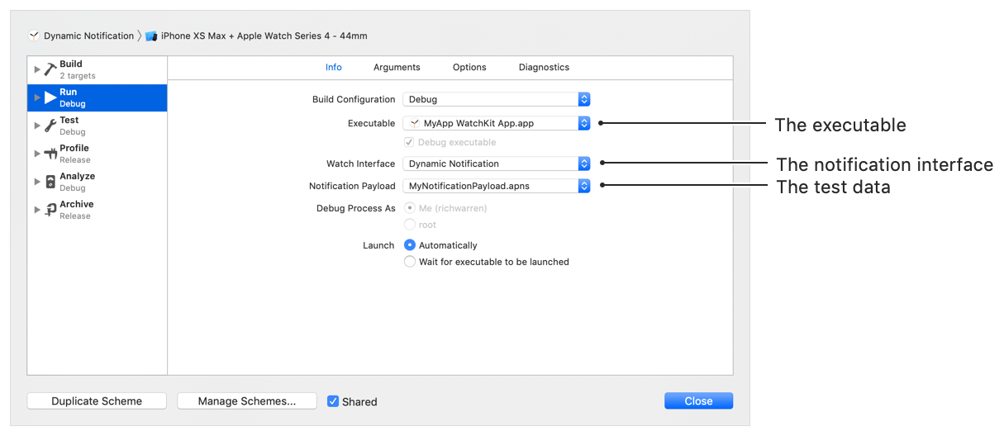The height and width of the screenshot is (436, 1004).
Task: Open the Notification Payload dropdown
Action: (497, 186)
